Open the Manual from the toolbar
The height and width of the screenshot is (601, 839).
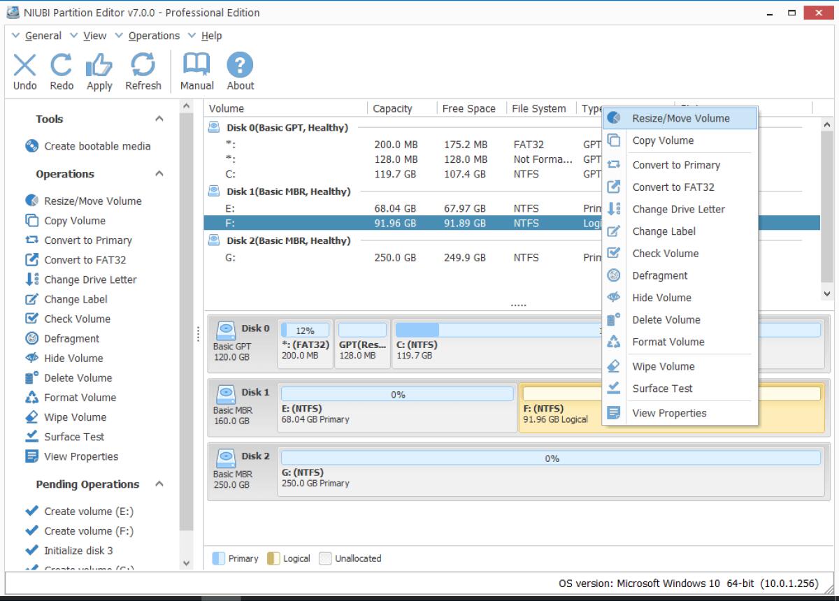coord(196,69)
